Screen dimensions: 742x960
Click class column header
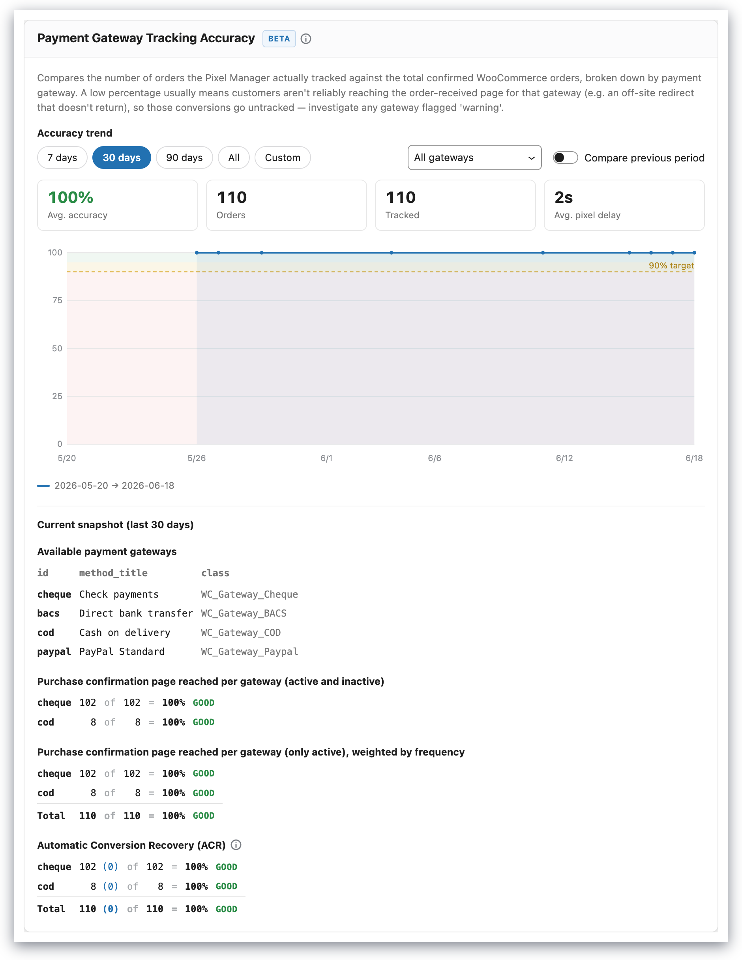[x=215, y=573]
